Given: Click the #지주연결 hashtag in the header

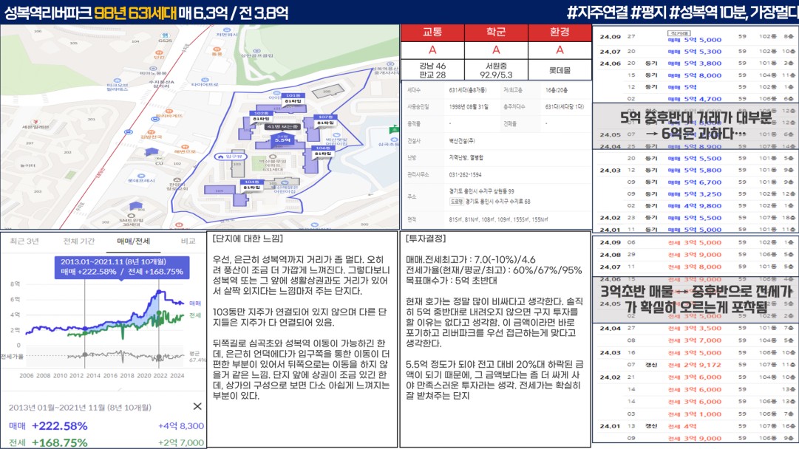Looking at the screenshot, I should (597, 12).
